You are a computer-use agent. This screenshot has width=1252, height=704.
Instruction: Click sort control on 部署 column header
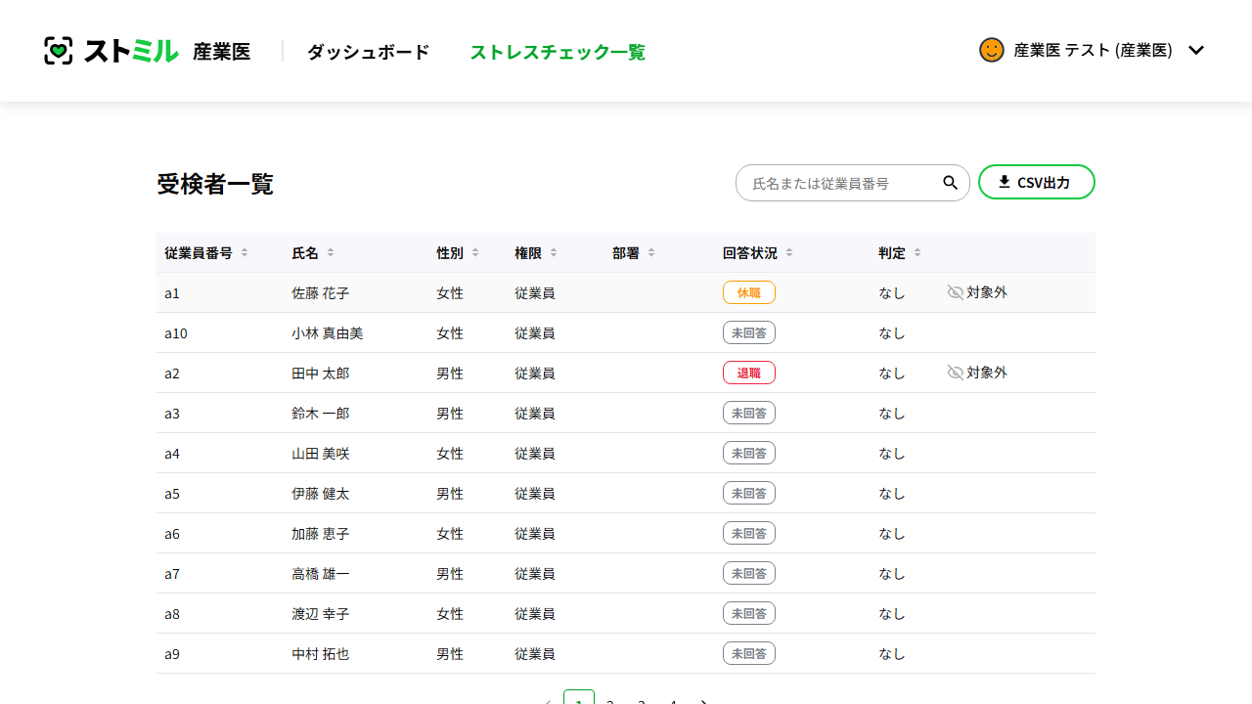pos(650,252)
